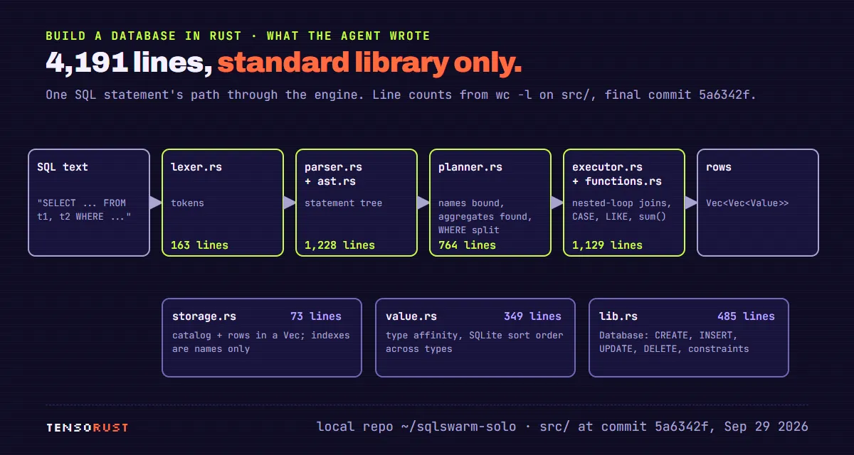854x455 pixels.
Task: Select the 'value.rs' card title
Action: pyautogui.click(x=411, y=316)
